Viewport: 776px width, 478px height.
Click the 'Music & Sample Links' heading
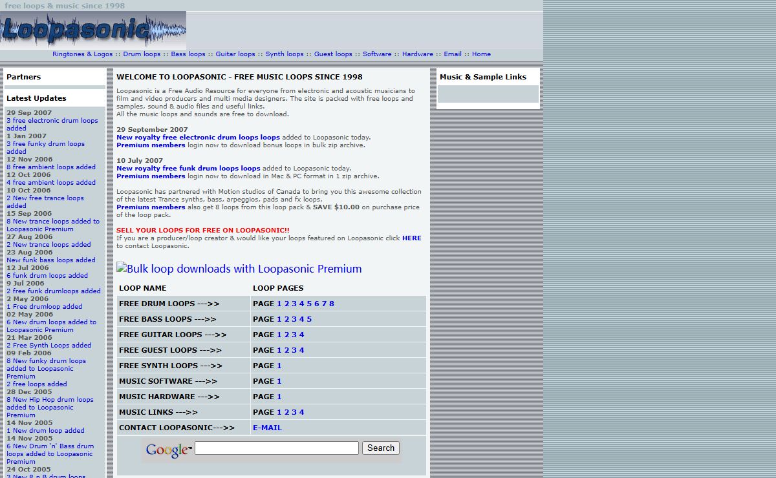[483, 77]
